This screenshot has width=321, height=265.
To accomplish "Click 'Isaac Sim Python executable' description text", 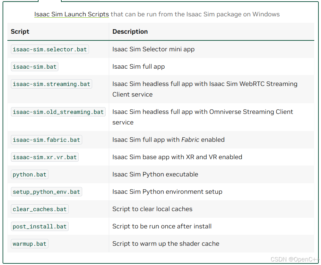I will 155,175.
